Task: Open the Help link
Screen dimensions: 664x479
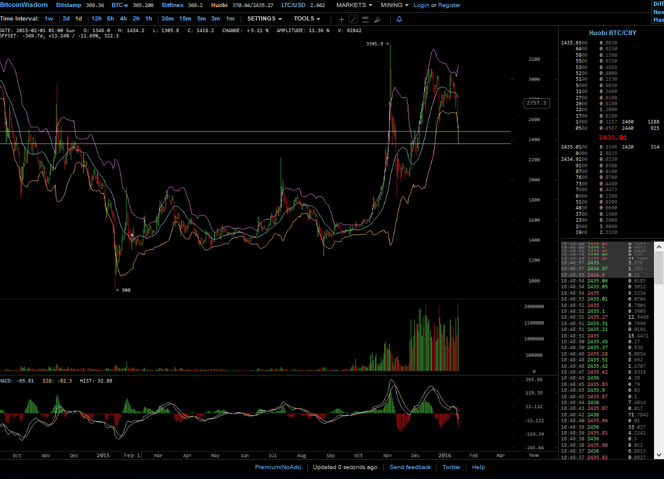Action: (479, 467)
